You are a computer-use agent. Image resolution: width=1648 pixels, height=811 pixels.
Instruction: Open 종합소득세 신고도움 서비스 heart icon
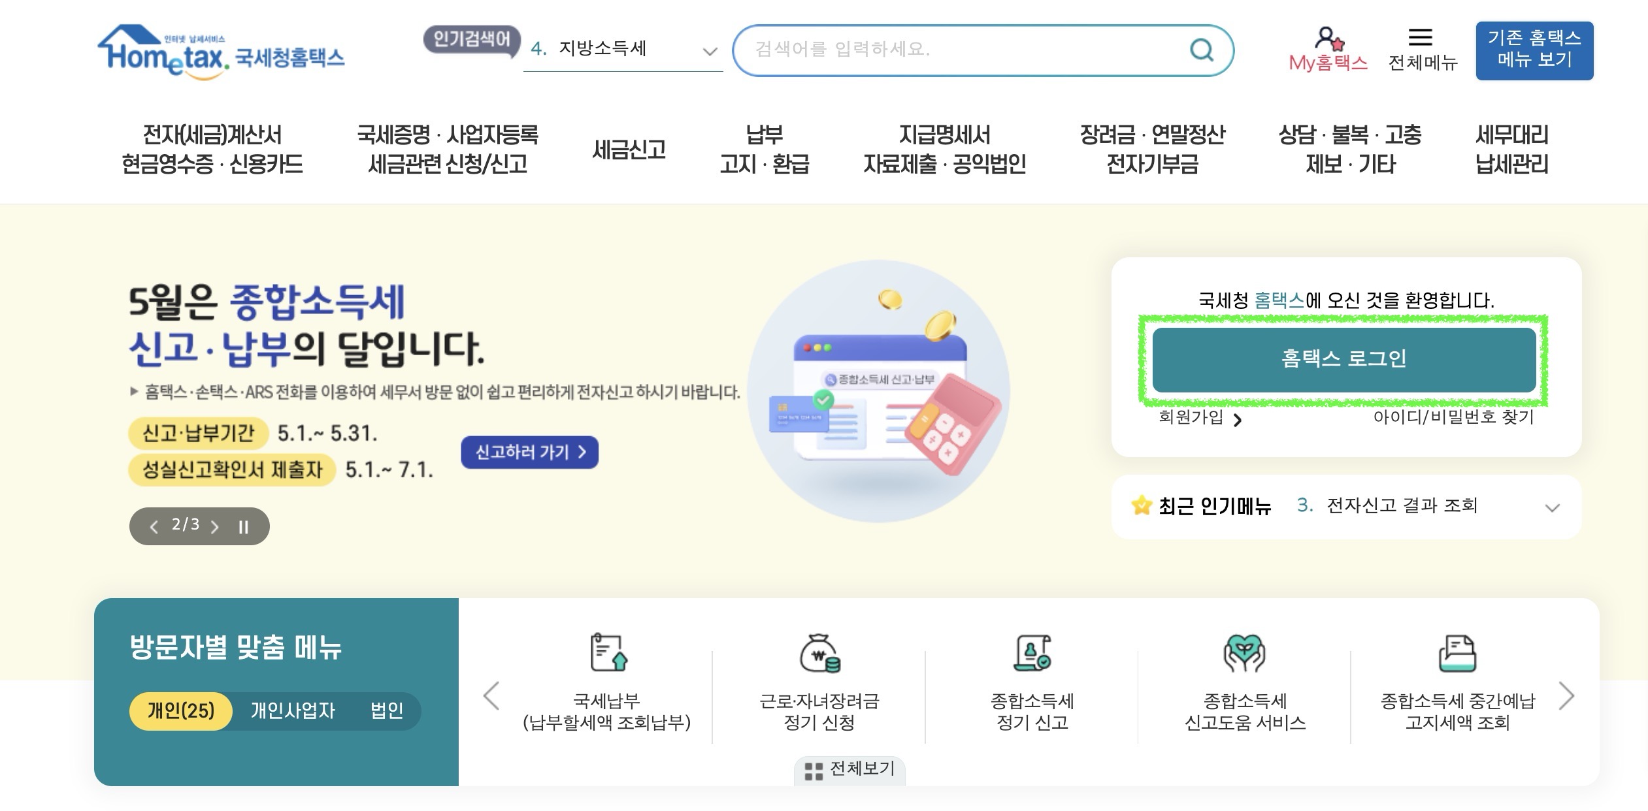tap(1244, 653)
